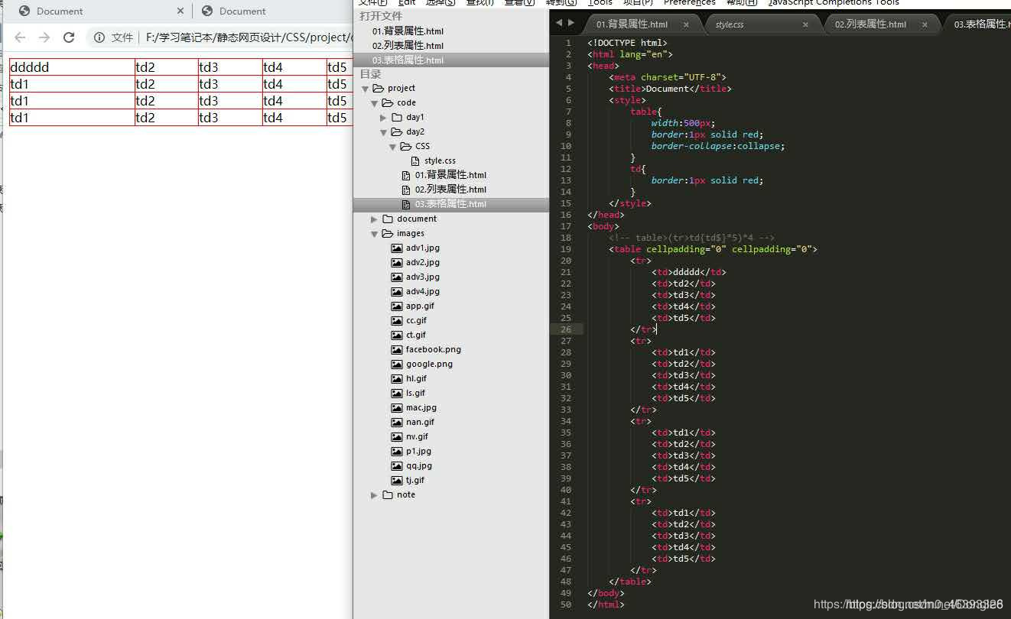Click the day2 folder icon
The width and height of the screenshot is (1011, 619).
(397, 132)
